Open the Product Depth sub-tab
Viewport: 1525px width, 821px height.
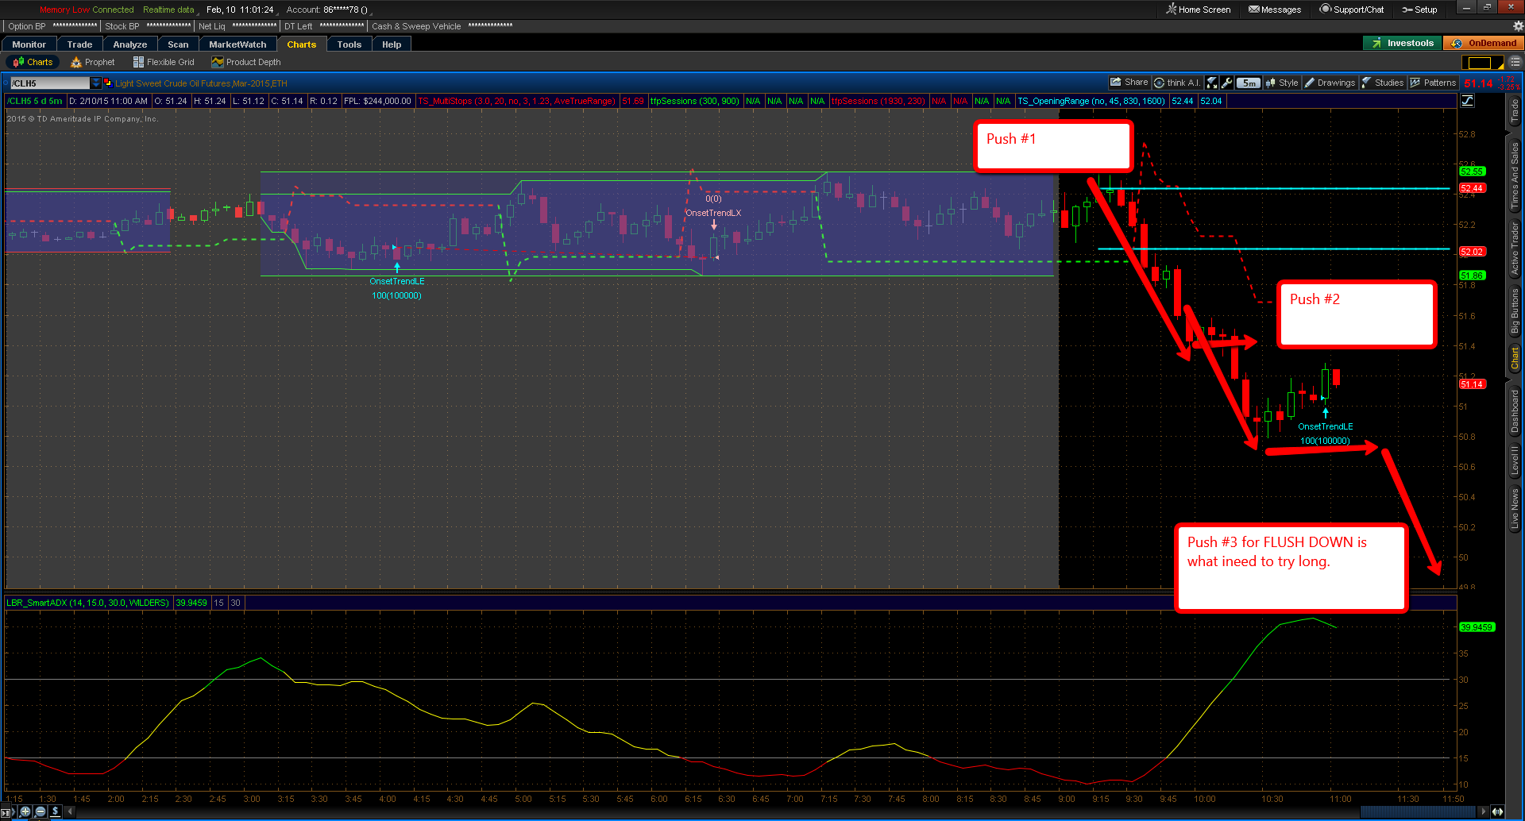[x=246, y=62]
